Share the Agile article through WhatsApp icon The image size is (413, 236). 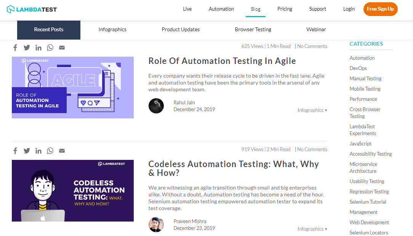(50, 47)
